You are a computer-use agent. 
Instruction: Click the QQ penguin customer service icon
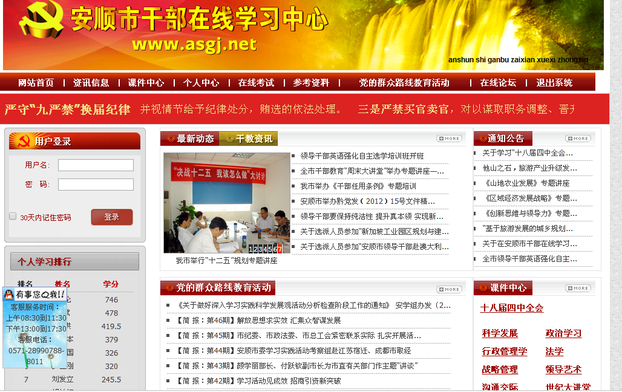pyautogui.click(x=9, y=295)
